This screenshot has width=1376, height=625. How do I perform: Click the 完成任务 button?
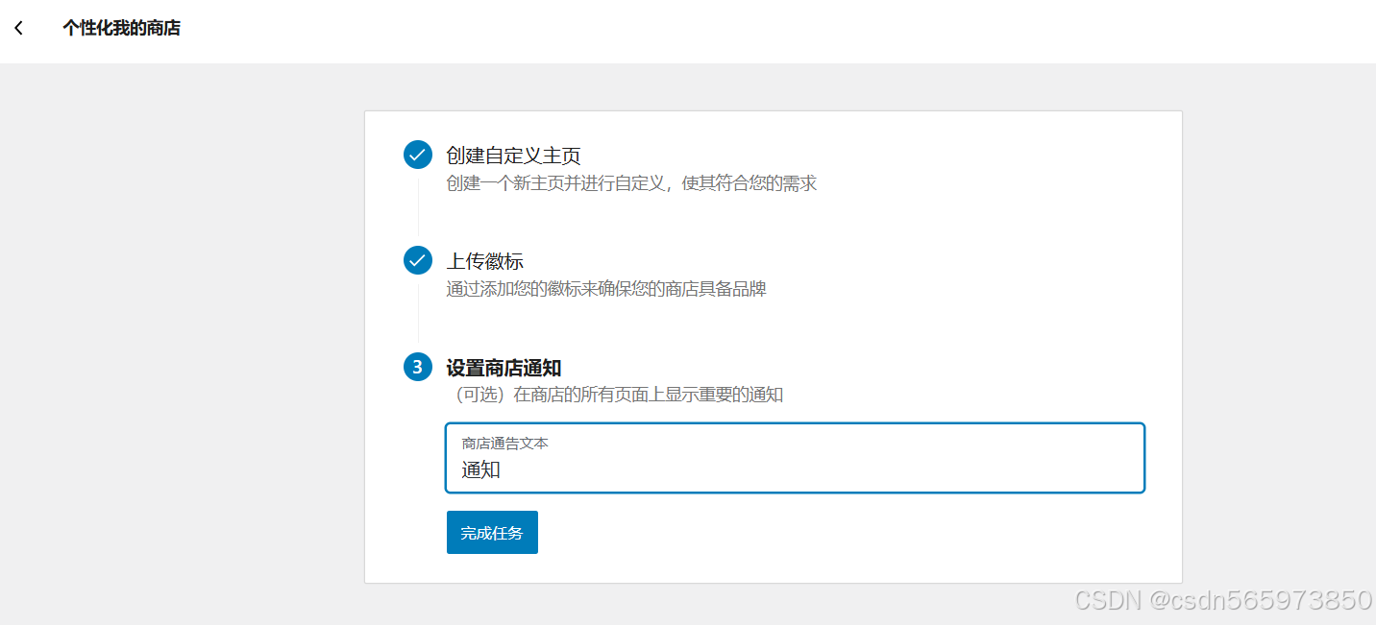(492, 532)
